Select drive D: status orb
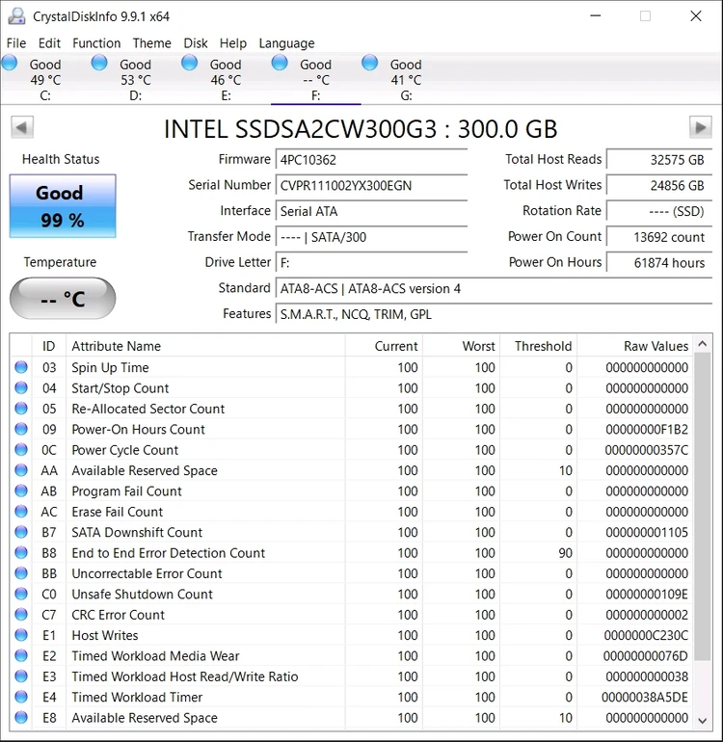 tap(99, 63)
